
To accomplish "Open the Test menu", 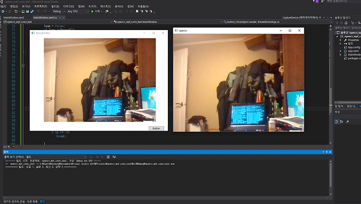I will (105, 6).
